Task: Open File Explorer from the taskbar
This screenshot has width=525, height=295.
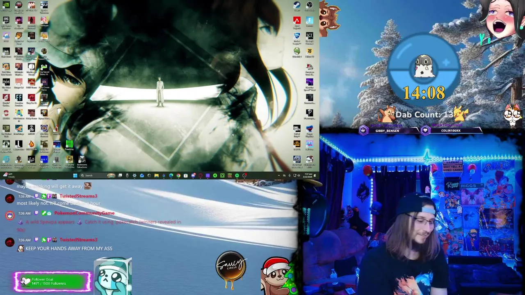Action: coord(156,175)
